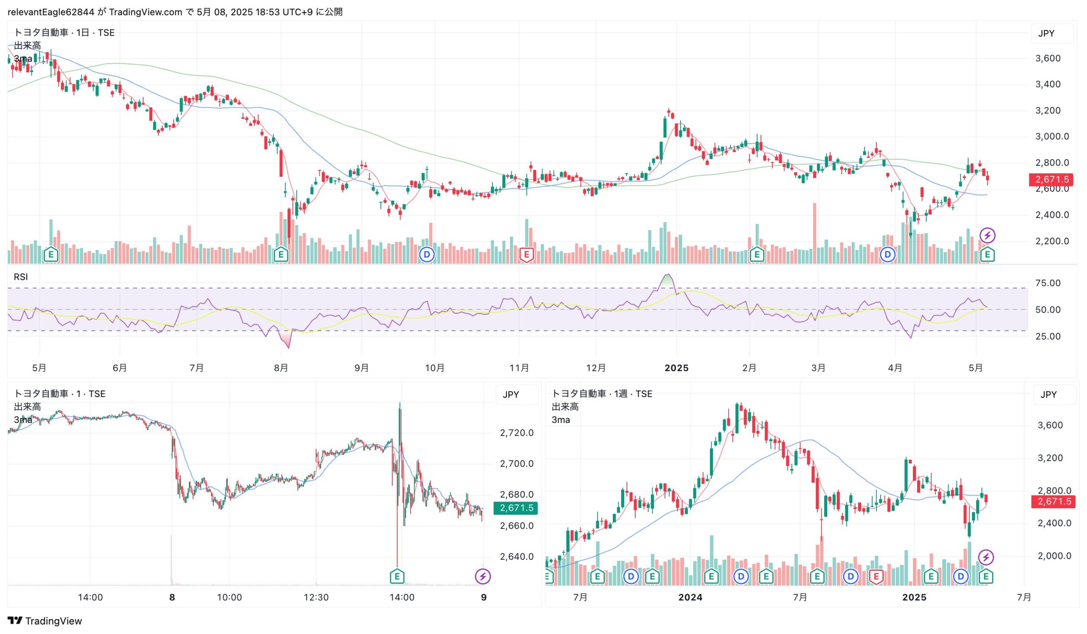
Task: Click the トヨタ自動車 · 1週 · TSE legend title
Action: [602, 394]
